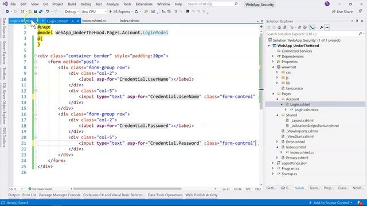Screen dimensions: 367x206
Task: Open Web Publish Activity tab
Action: [x=201, y=195]
